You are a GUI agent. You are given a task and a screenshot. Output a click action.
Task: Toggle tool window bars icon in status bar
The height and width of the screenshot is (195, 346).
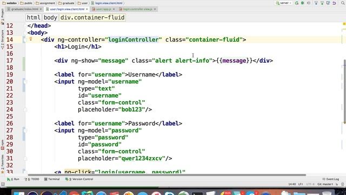pyautogui.click(x=3, y=184)
